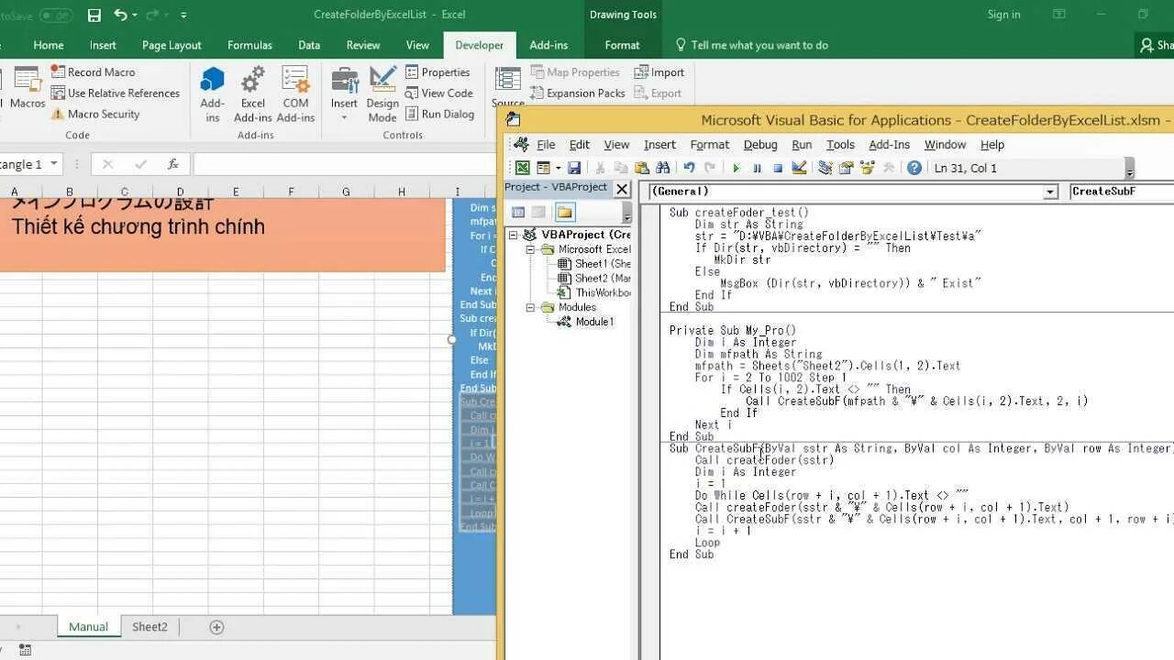This screenshot has height=660, width=1174.
Task: Open Project Explorer icon in VBA toolbar
Action: coord(825,168)
